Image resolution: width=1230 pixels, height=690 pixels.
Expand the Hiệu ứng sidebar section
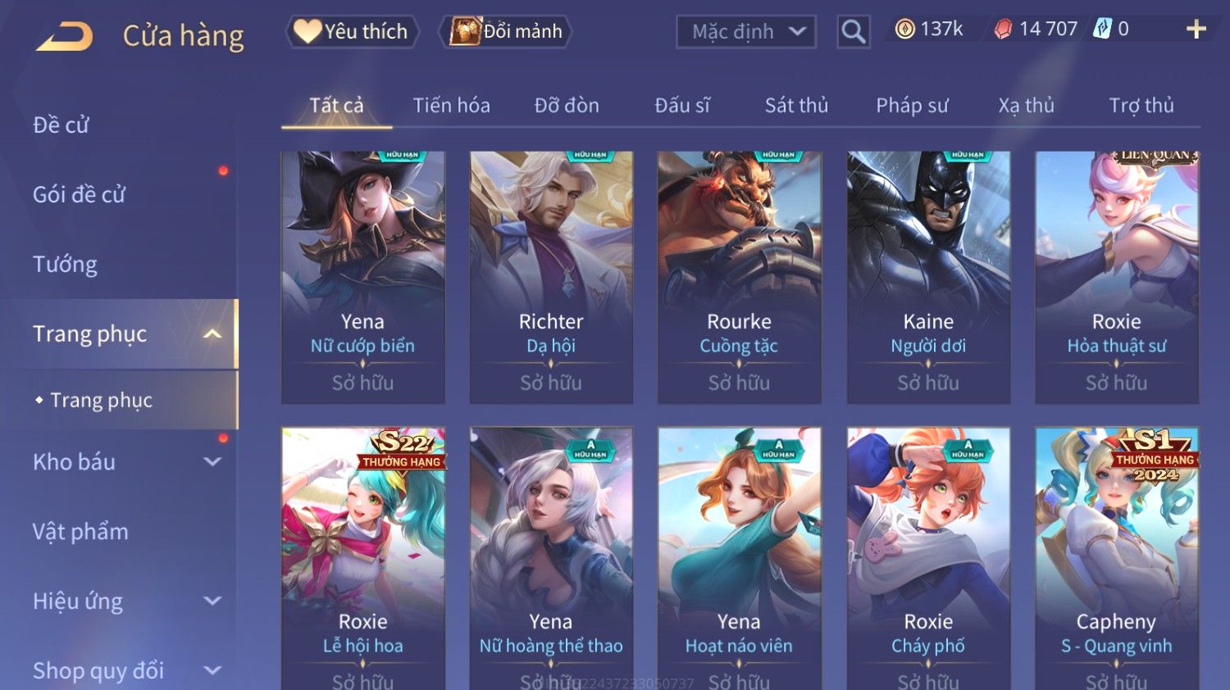click(212, 601)
